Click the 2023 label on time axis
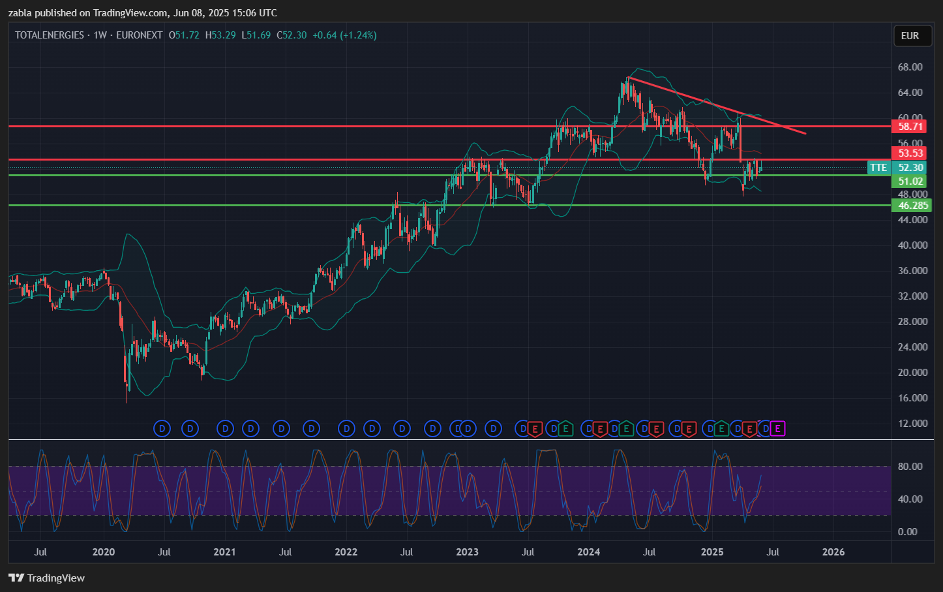943x592 pixels. (x=467, y=552)
